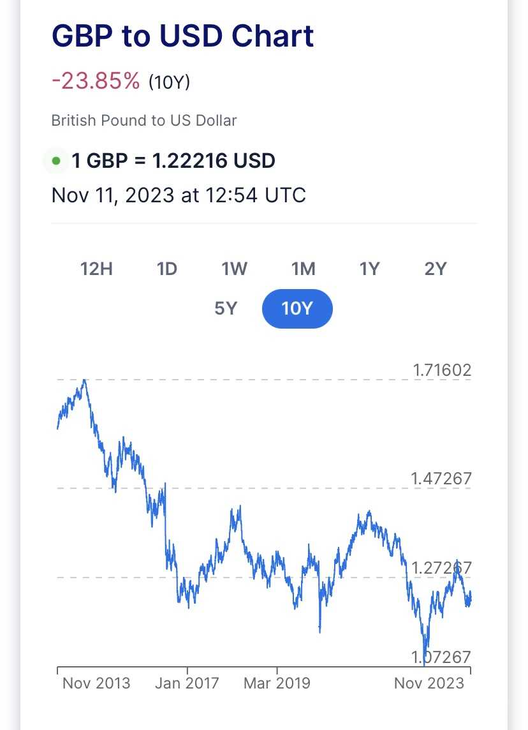Screen dimensions: 528x730
Task: Select the 5Y chart range
Action: 226,308
